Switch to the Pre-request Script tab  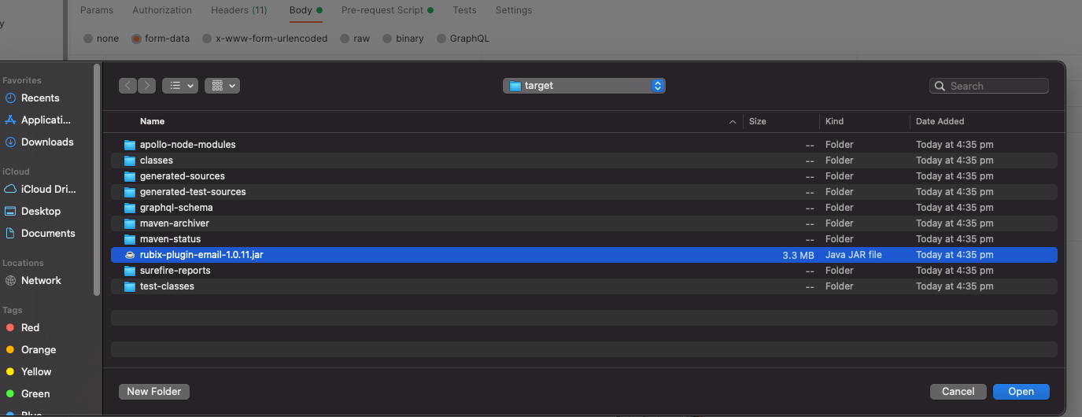coord(382,10)
